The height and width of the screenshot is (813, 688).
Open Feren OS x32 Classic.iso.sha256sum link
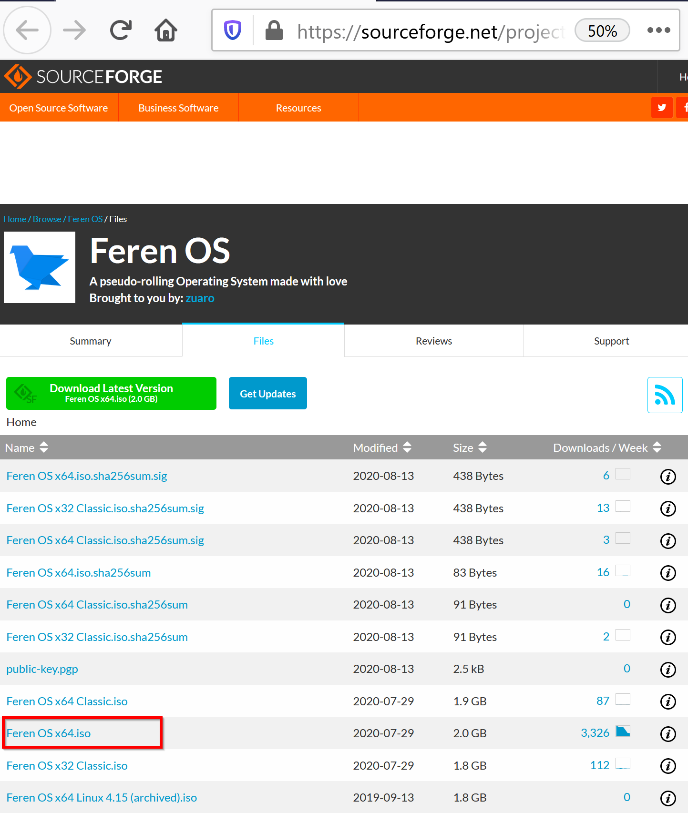coord(97,637)
